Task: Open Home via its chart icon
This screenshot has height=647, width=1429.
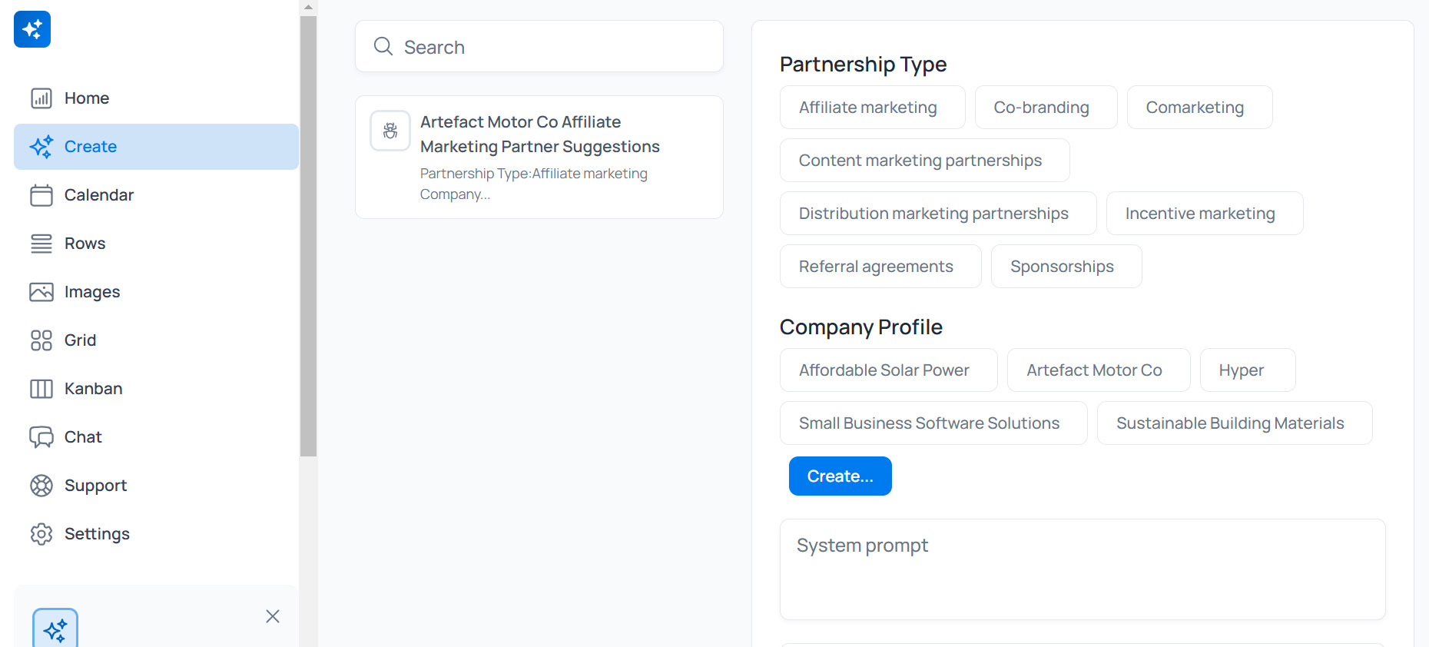Action: pos(41,98)
